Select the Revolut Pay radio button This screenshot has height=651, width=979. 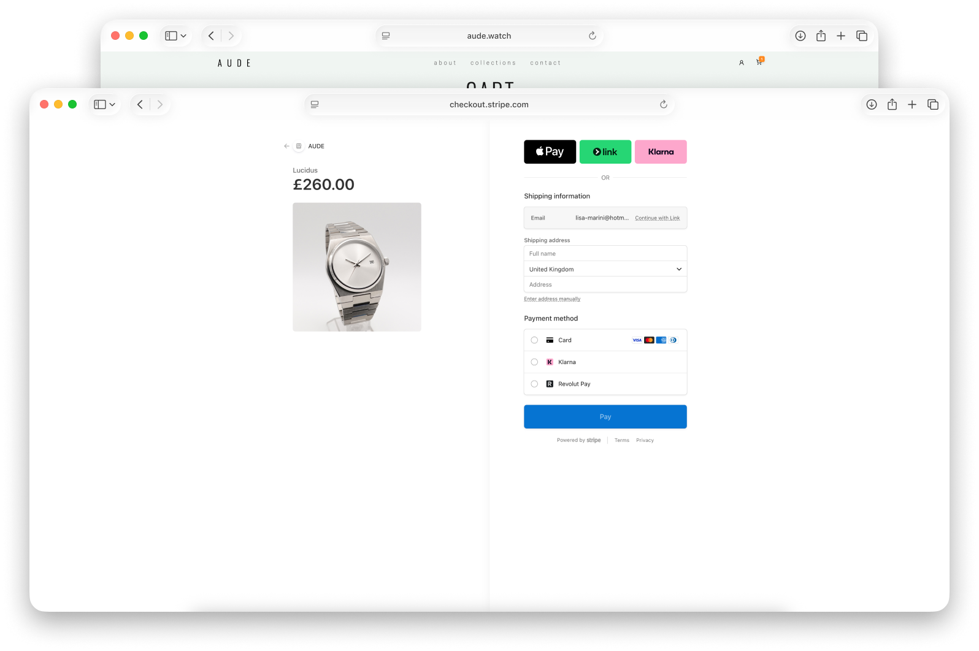coord(534,384)
